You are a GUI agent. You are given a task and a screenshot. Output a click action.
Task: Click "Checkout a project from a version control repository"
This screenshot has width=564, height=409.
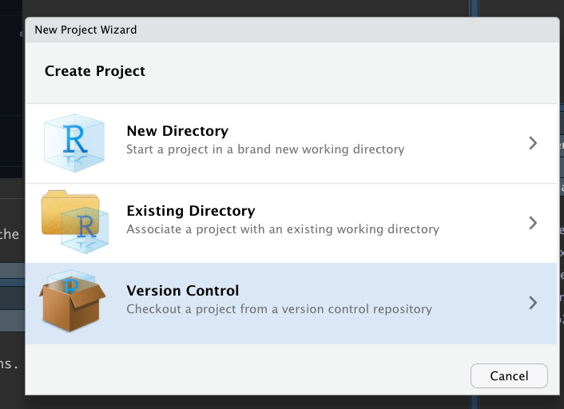279,309
